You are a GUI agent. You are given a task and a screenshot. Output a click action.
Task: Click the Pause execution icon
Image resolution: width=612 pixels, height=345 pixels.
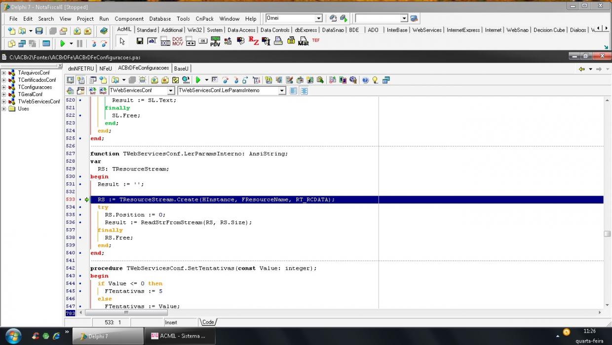[x=79, y=43]
